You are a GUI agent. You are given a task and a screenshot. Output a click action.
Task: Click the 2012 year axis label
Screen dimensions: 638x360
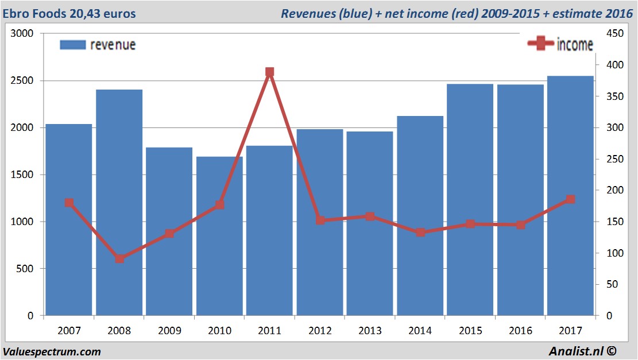(320, 331)
